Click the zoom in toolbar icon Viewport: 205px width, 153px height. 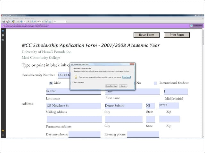point(35,21)
